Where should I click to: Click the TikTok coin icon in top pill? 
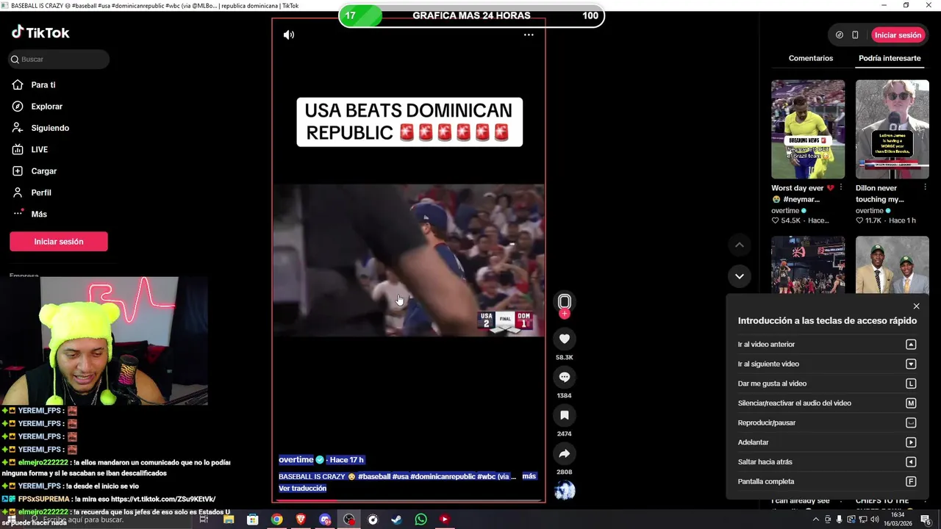coord(840,35)
